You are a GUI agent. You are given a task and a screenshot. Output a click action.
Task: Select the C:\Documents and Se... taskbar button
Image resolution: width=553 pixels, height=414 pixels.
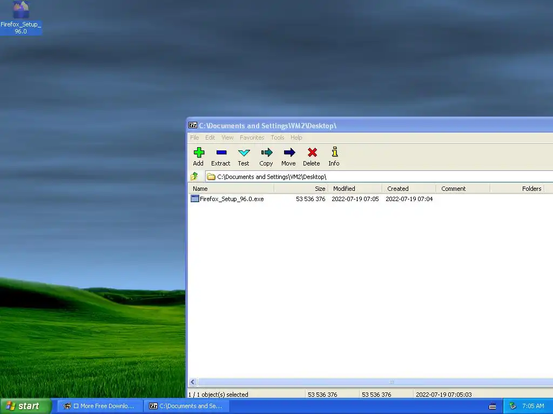click(x=187, y=406)
